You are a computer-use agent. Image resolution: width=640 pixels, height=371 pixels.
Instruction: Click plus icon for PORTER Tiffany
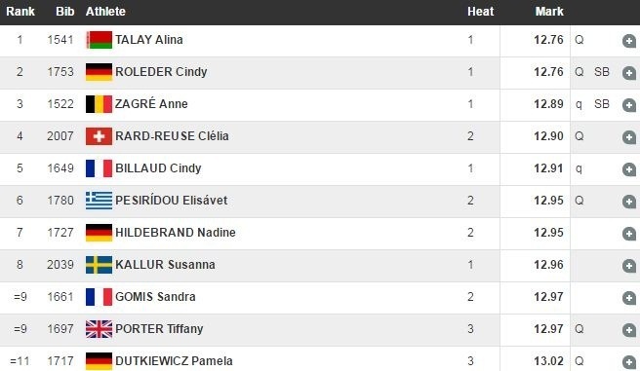coord(629,330)
